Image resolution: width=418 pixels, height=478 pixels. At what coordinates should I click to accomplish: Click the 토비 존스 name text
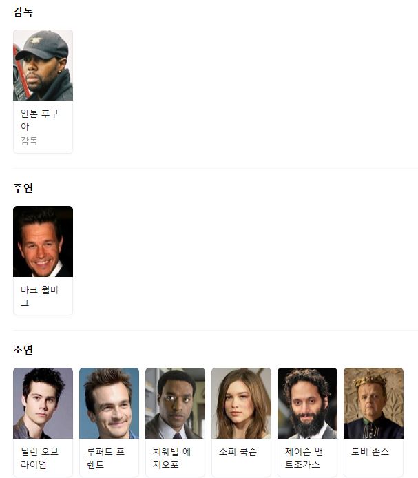tap(370, 451)
